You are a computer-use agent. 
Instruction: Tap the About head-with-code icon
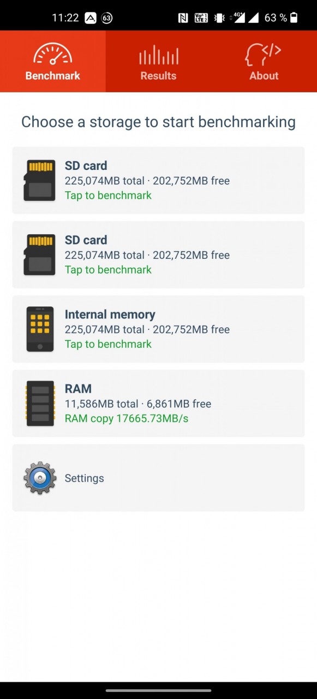click(x=264, y=54)
